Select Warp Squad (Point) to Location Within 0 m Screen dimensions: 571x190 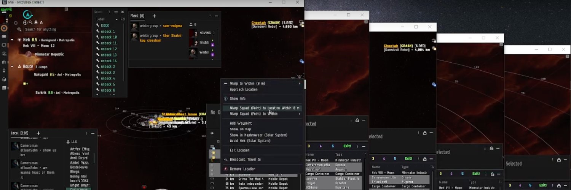(x=262, y=108)
